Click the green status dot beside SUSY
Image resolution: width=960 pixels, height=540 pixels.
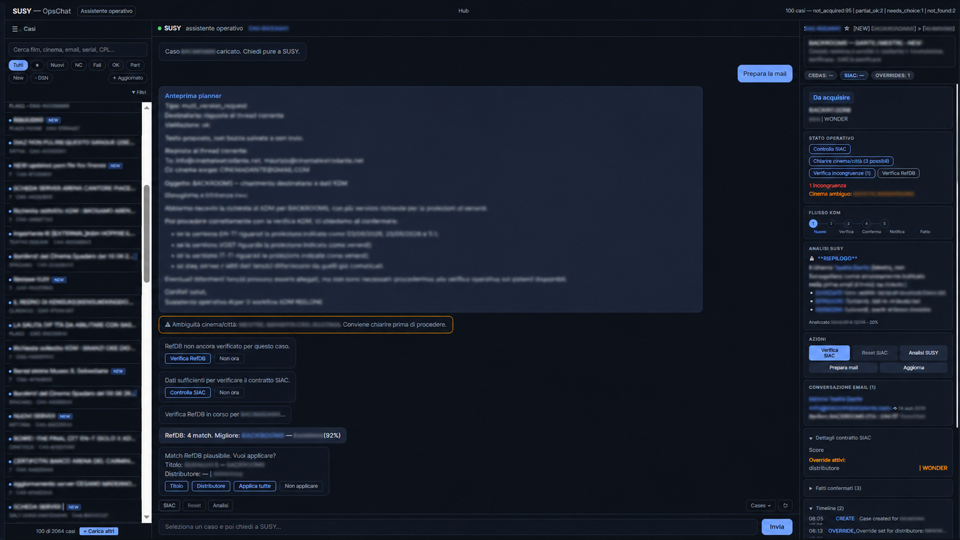point(160,28)
